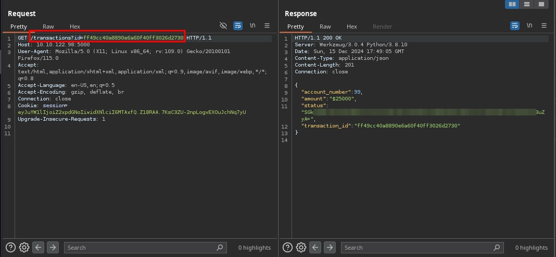556x257 pixels.
Task: Toggle hidden characters eye icon in Request
Action: 223,25
